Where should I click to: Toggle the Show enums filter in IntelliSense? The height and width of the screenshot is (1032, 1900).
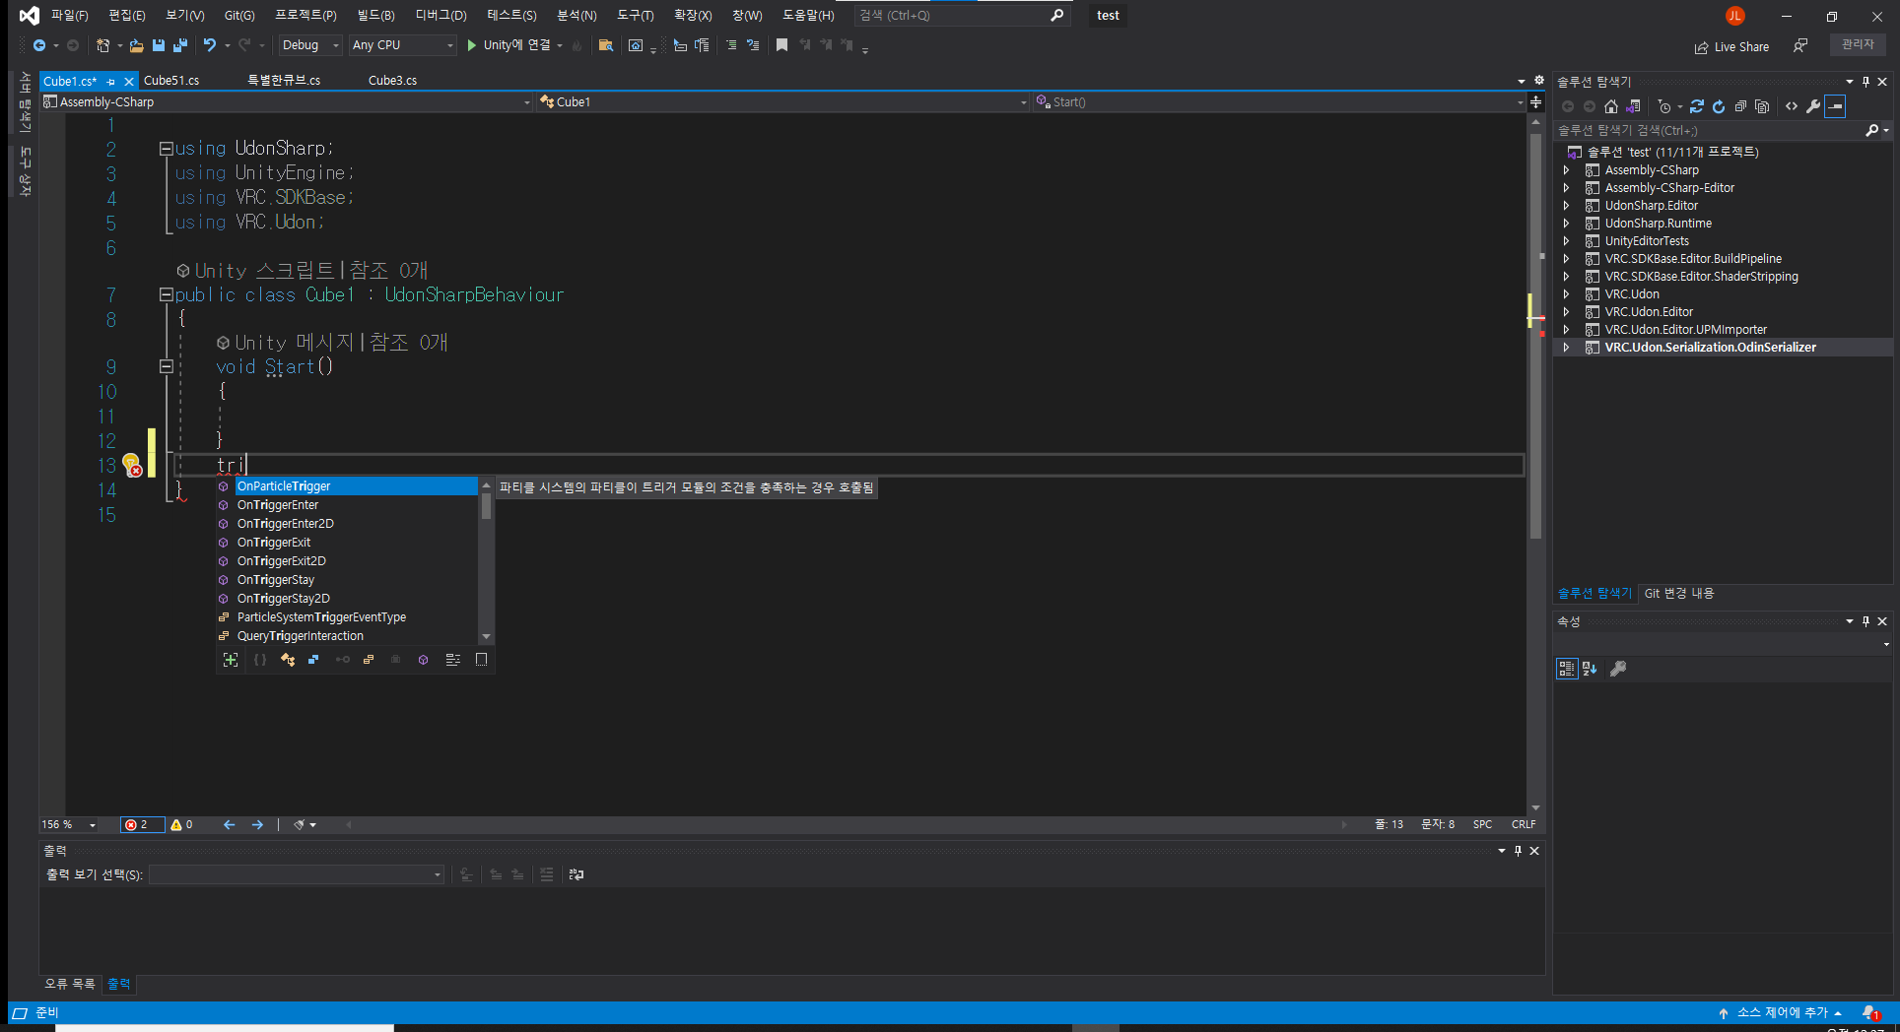click(x=369, y=660)
